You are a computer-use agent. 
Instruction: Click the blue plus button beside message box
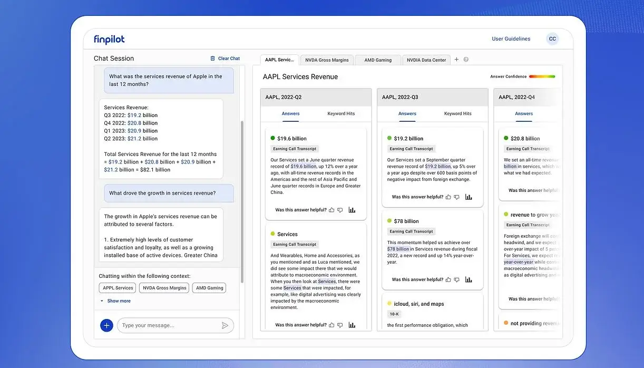tap(106, 325)
